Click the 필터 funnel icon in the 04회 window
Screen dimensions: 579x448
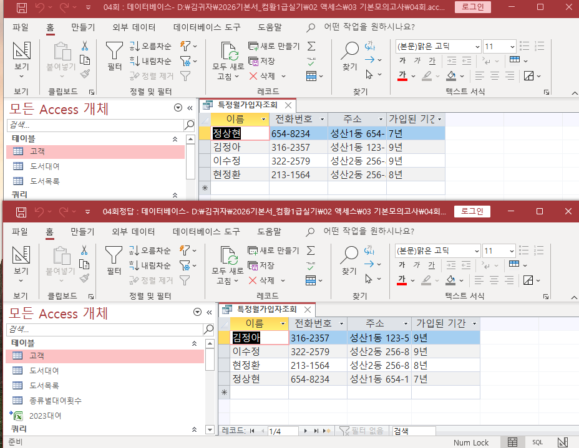pyautogui.click(x=114, y=50)
